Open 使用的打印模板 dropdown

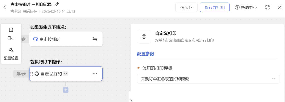(208, 79)
